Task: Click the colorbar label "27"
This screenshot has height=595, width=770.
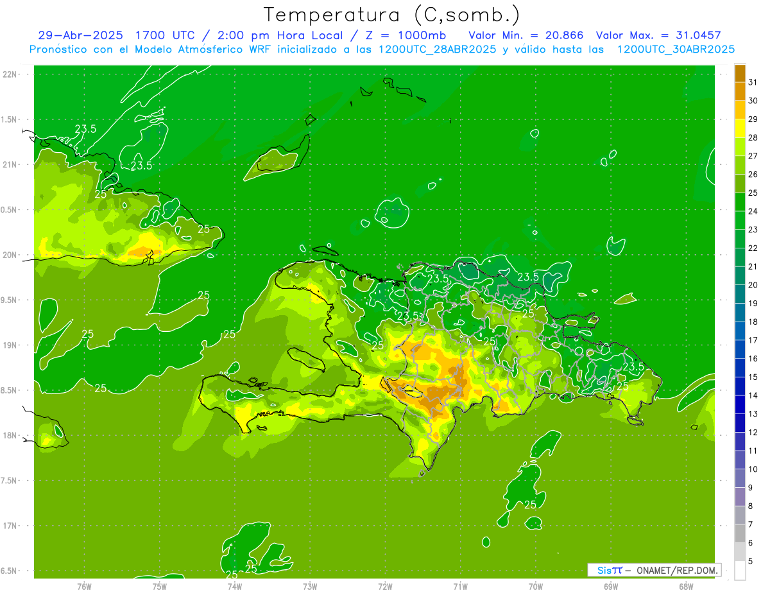Action: (753, 156)
